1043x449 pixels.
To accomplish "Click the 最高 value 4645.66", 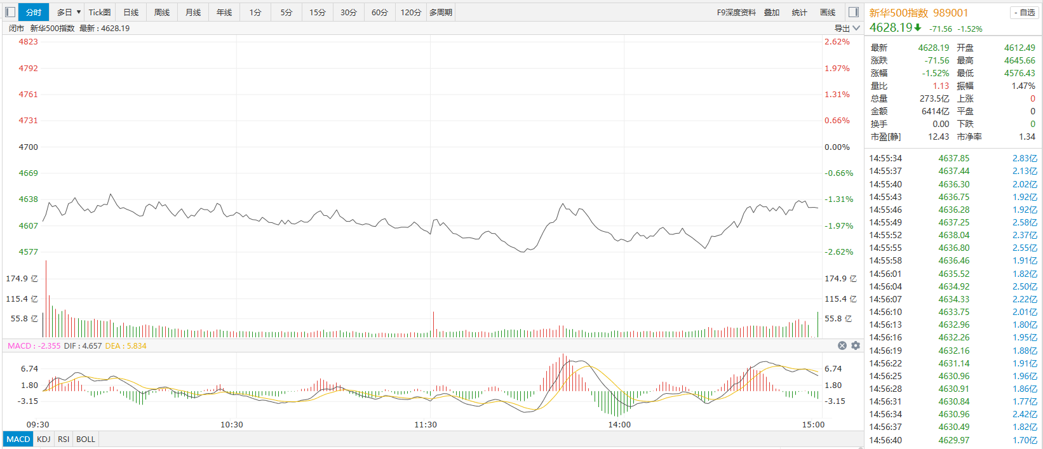I will pos(1019,60).
